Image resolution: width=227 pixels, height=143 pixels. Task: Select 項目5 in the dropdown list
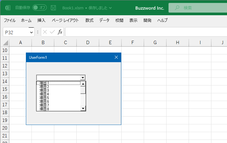[x=59, y=98]
